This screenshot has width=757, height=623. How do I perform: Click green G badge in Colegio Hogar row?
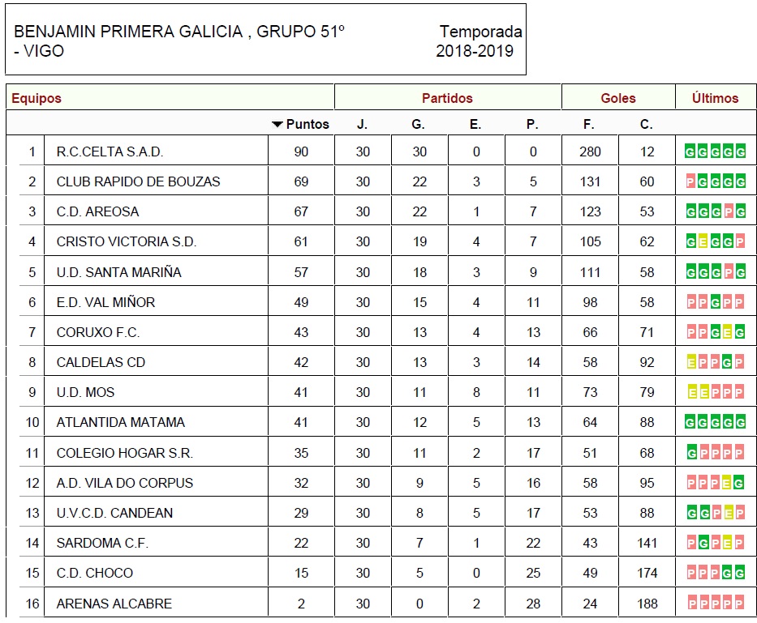click(x=692, y=453)
